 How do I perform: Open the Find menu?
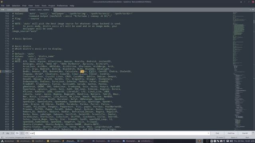(24, 6)
